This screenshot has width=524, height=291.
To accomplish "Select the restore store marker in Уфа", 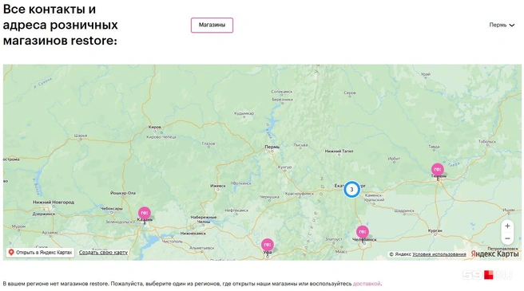I will pyautogui.click(x=268, y=245).
